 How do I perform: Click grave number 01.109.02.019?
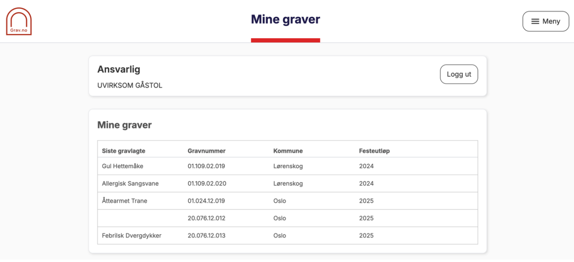pyautogui.click(x=207, y=166)
